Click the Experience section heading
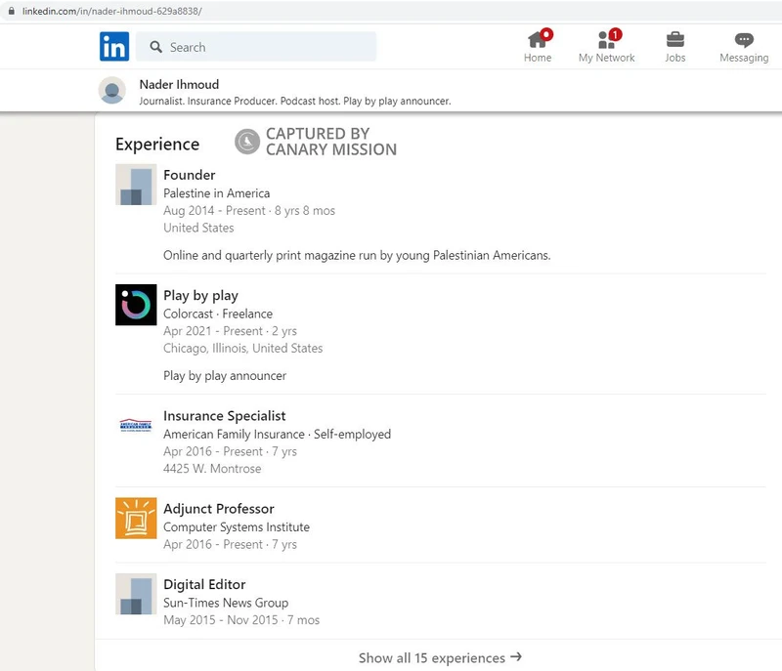The height and width of the screenshot is (671, 782). 157,144
